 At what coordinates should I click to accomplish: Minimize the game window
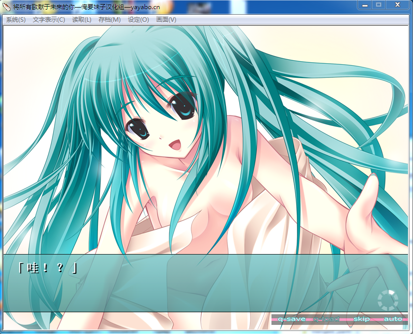(364, 5)
